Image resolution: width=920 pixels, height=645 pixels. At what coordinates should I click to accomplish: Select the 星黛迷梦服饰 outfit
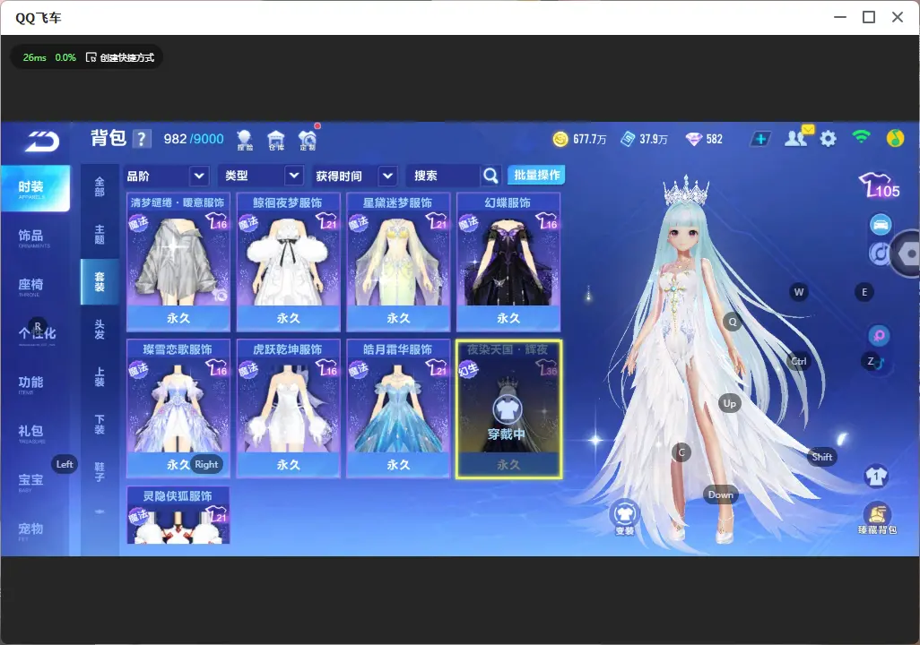(x=398, y=262)
